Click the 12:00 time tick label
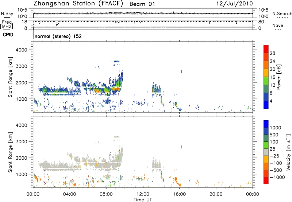Image resolution: width=292 pixels, height=202 pixels. [x=143, y=194]
